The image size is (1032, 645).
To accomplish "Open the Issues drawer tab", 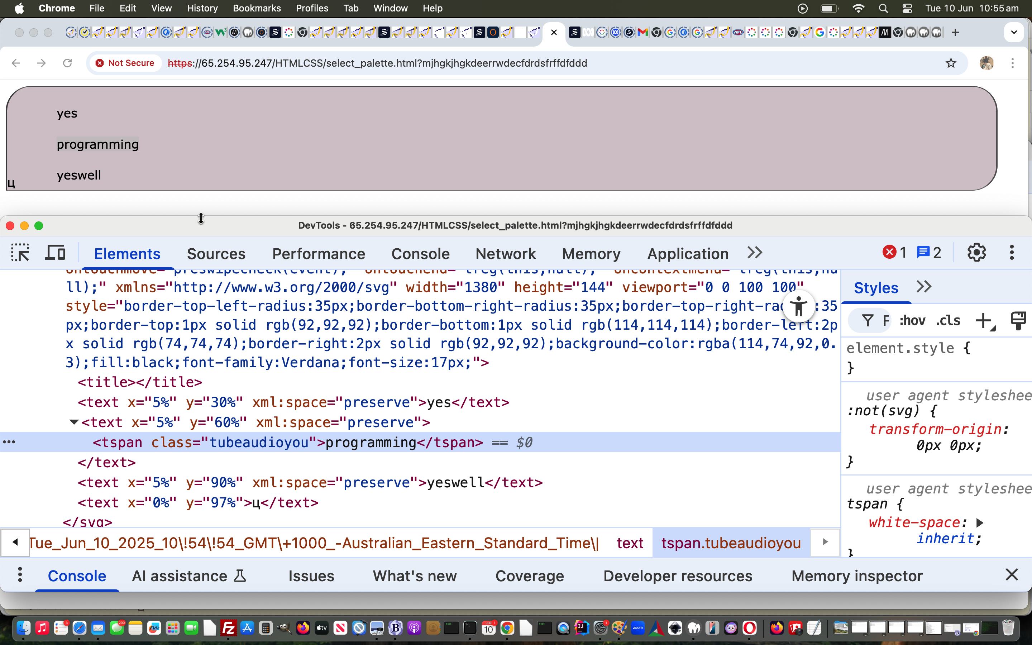I will coord(311,575).
